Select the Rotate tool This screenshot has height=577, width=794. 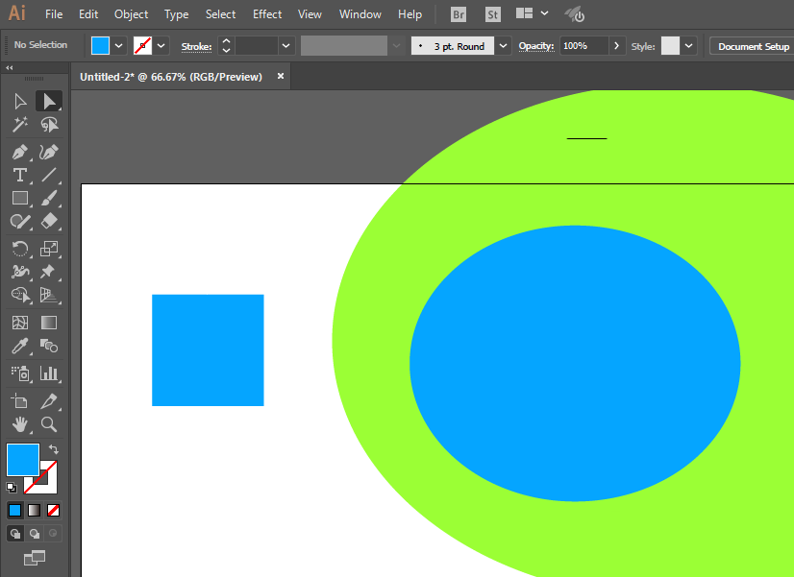[x=20, y=249]
